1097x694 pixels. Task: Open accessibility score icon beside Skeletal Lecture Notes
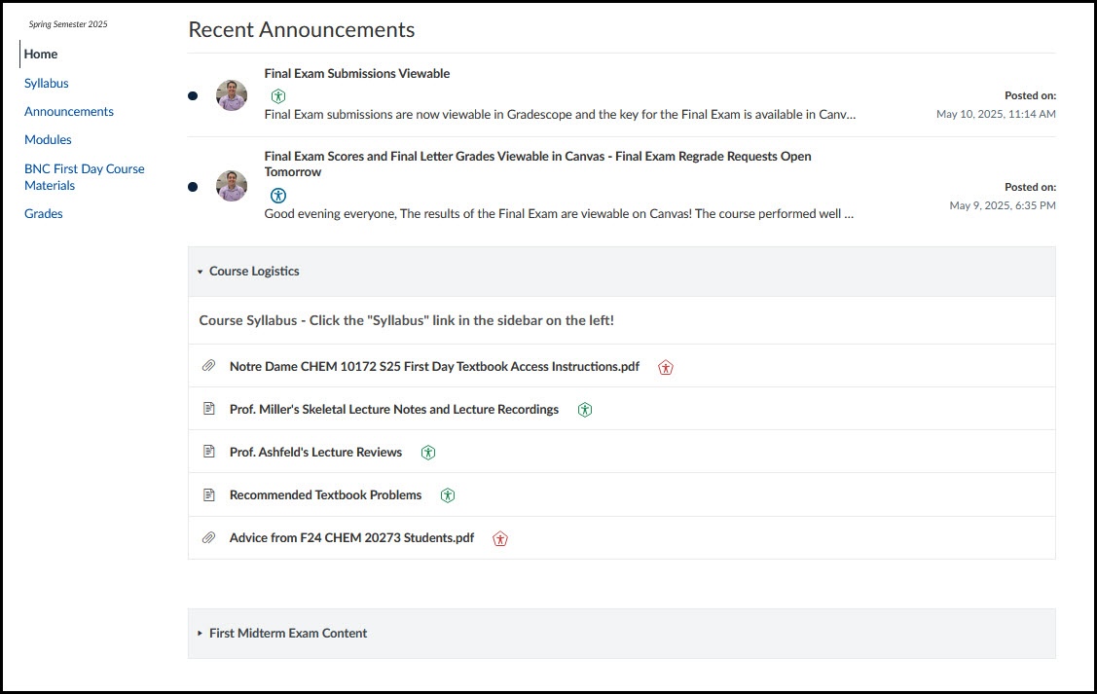coord(585,410)
